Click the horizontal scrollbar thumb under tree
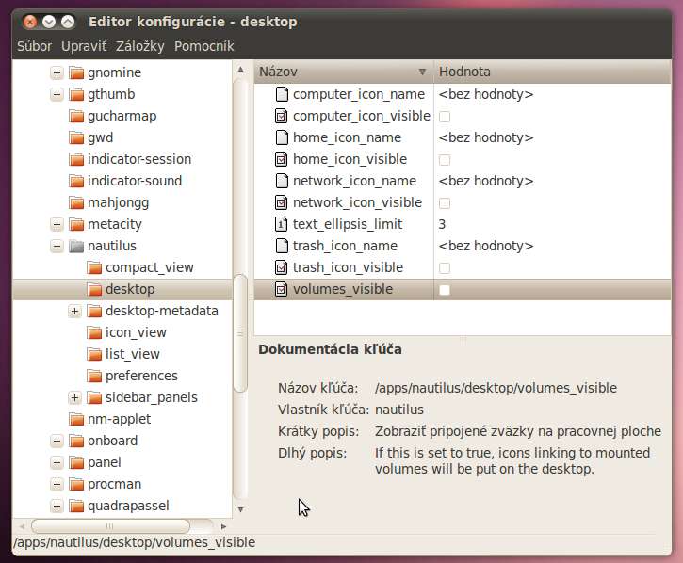This screenshot has height=563, width=683. click(x=110, y=526)
